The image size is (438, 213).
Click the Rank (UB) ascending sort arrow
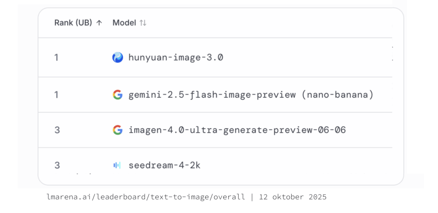click(99, 23)
